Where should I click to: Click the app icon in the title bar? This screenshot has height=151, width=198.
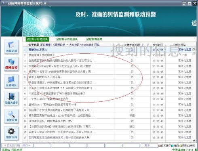point(3,3)
